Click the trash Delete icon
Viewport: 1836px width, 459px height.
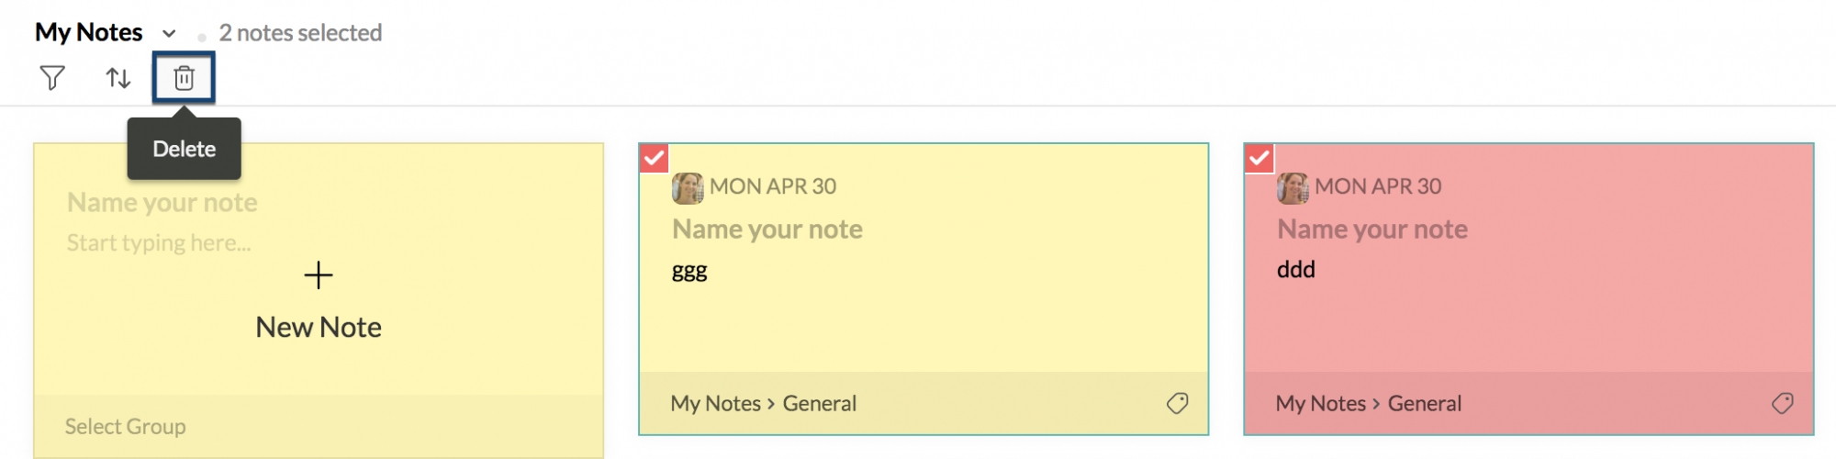click(184, 78)
